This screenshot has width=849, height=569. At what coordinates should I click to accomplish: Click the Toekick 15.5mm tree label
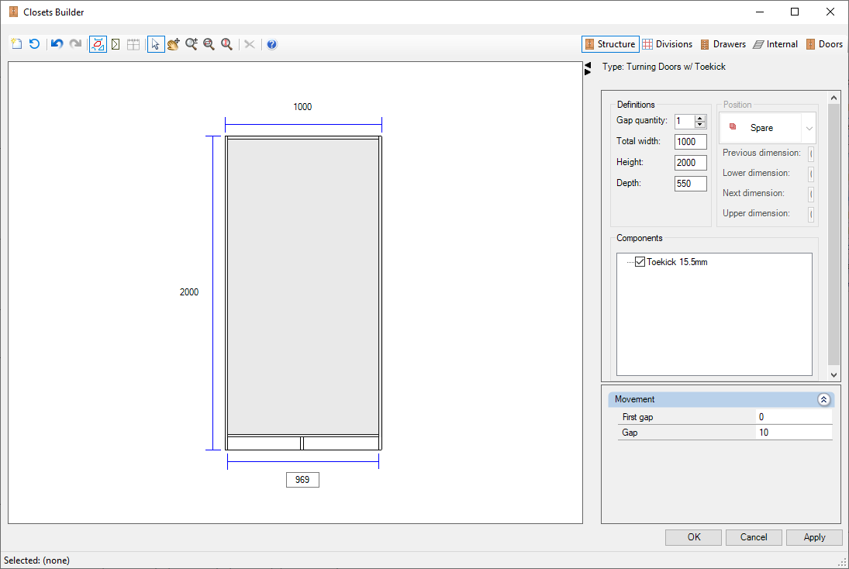677,262
